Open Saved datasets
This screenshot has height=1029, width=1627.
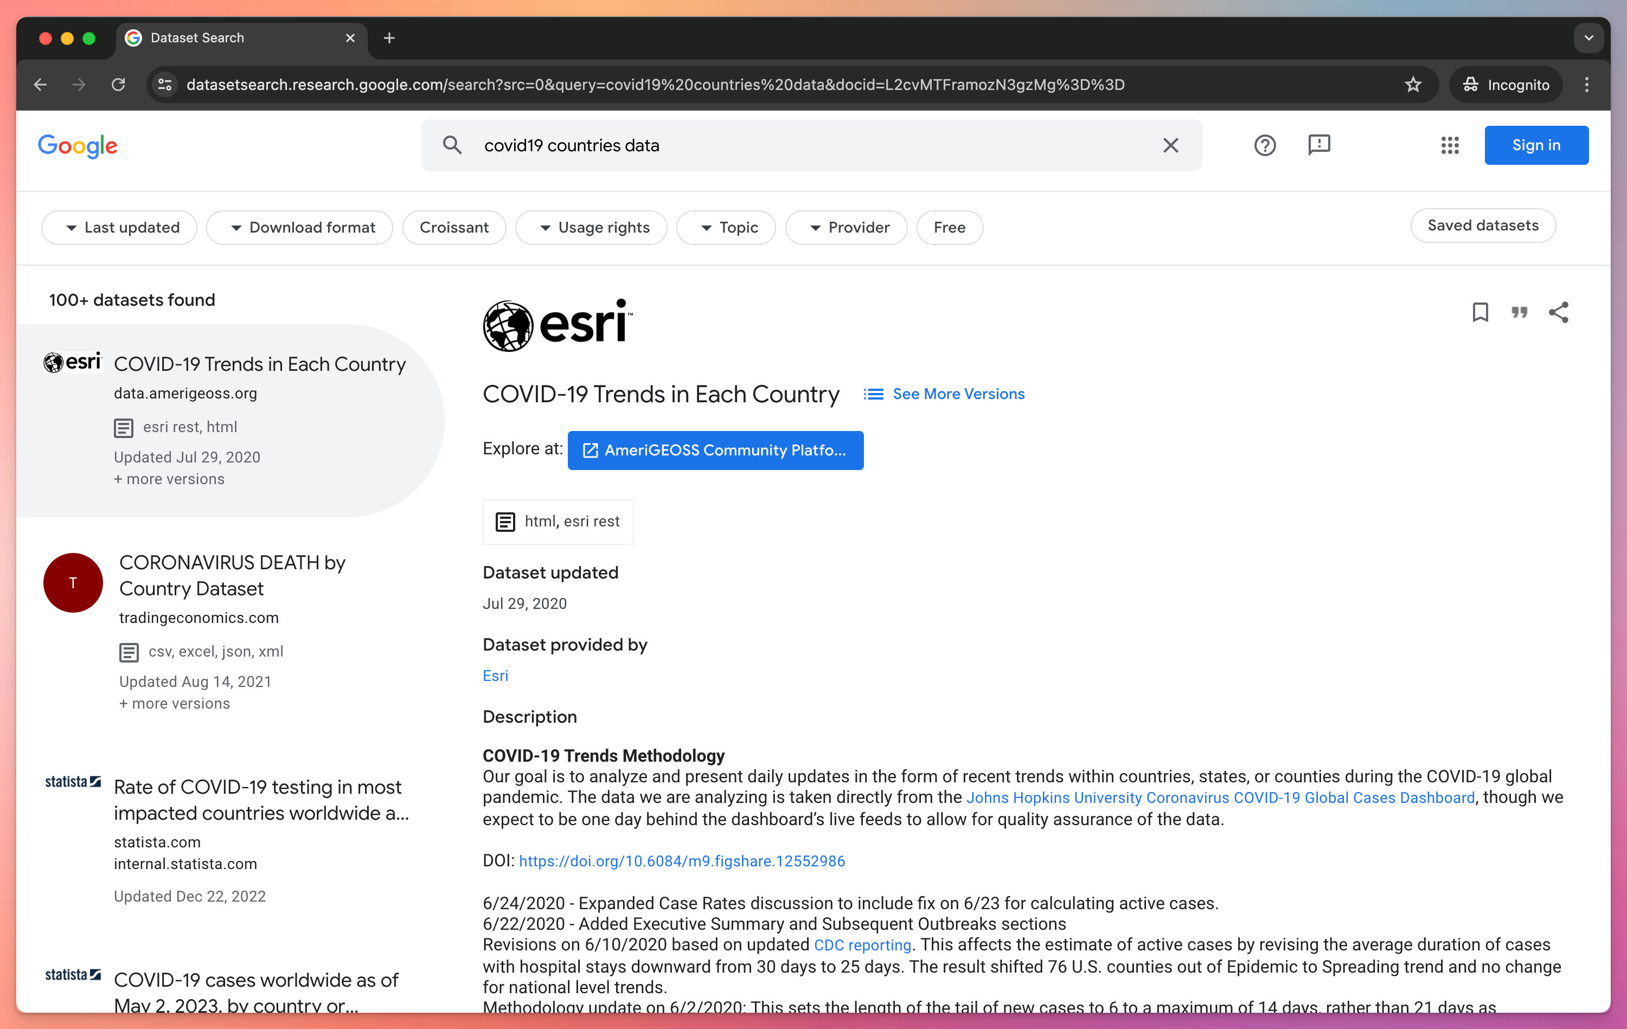[x=1483, y=226]
